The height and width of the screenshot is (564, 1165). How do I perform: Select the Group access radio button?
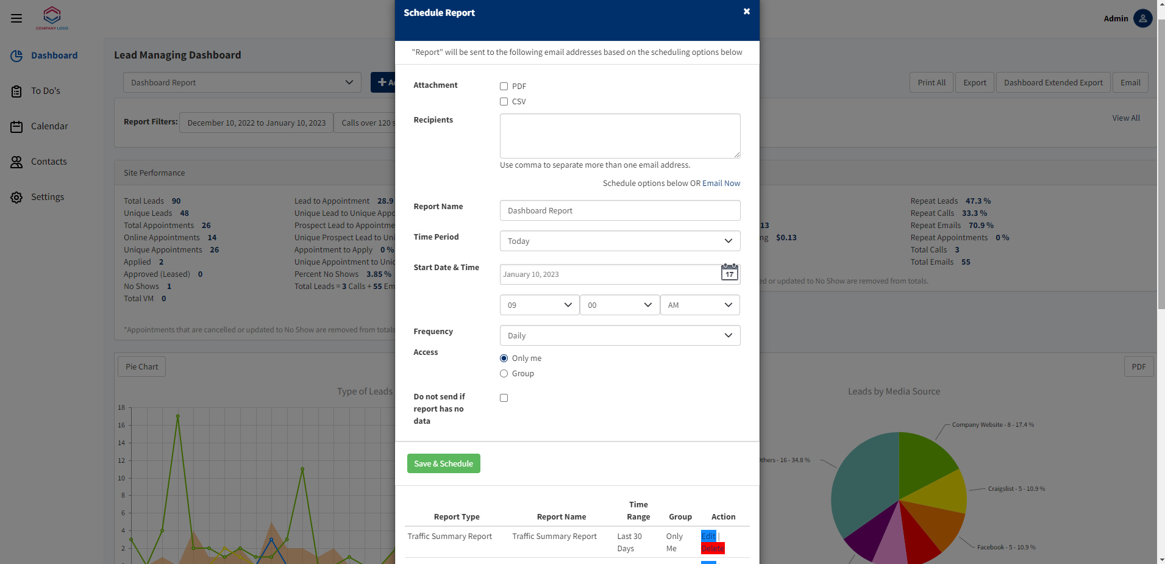(504, 374)
